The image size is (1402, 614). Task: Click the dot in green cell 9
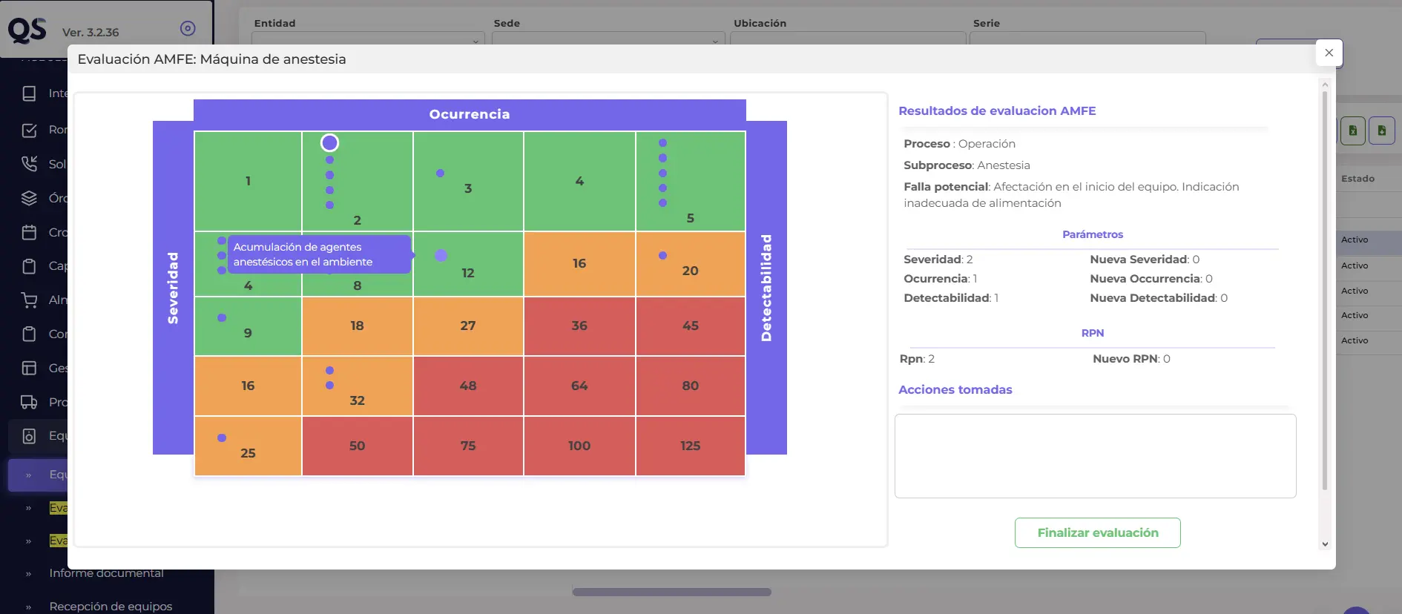click(x=222, y=317)
